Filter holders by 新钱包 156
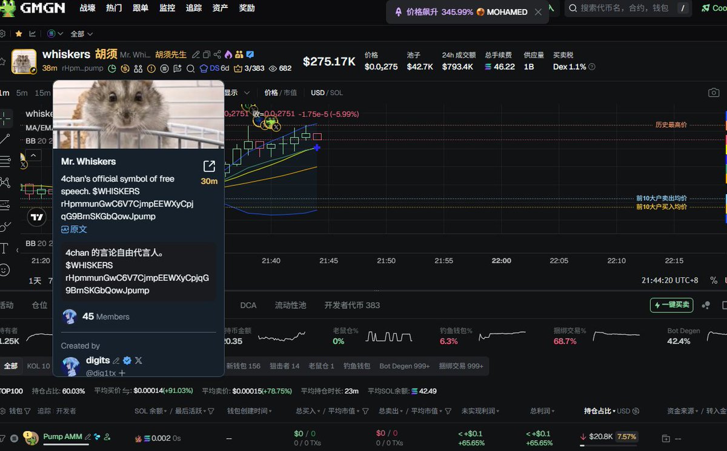 tap(244, 366)
